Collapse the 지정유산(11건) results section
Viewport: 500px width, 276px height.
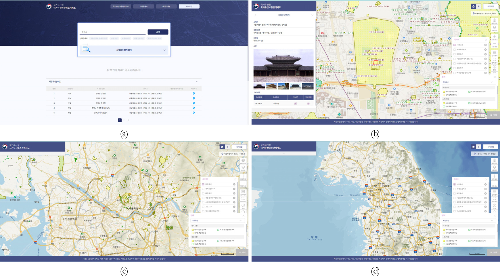(197, 82)
